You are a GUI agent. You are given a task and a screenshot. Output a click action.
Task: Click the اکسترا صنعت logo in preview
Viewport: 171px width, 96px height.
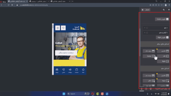click(x=79, y=28)
